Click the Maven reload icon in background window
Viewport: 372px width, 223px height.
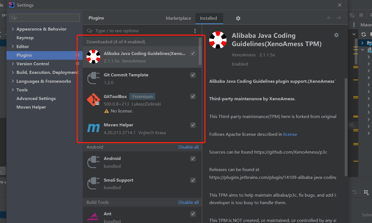[364, 34]
